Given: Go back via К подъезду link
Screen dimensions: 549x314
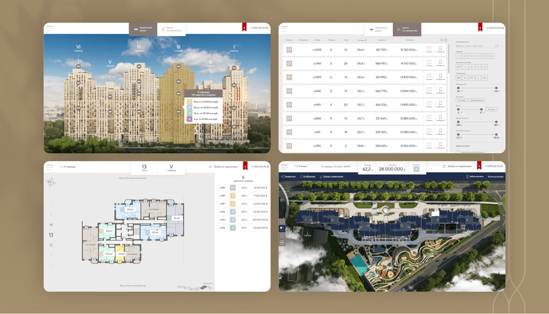Looking at the screenshot, I should click(68, 167).
